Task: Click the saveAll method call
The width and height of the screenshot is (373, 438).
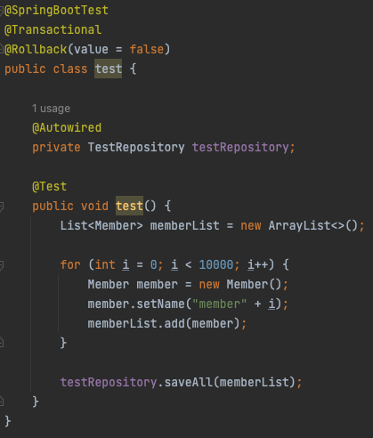Action: (x=189, y=382)
